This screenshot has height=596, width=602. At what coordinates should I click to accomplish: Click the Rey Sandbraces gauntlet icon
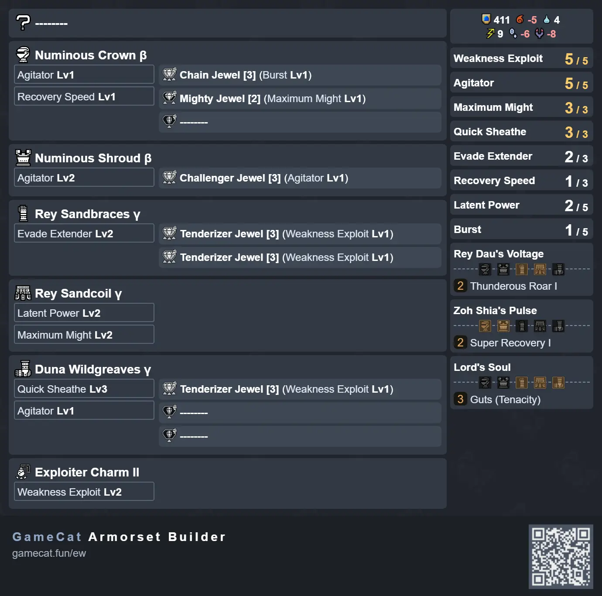[23, 213]
